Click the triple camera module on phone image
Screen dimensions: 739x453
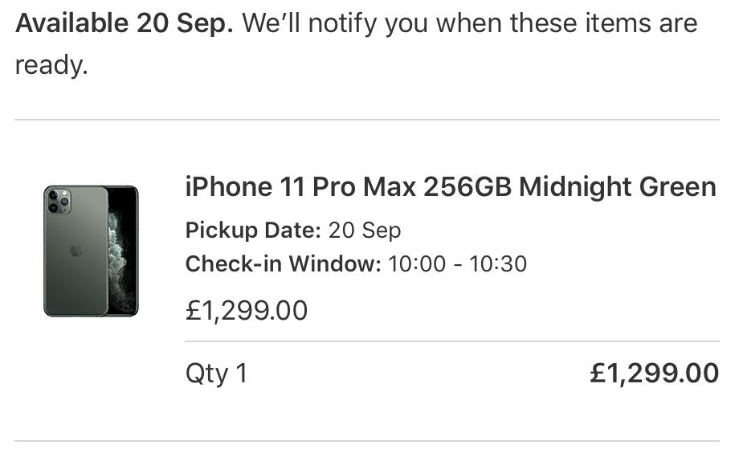point(58,201)
